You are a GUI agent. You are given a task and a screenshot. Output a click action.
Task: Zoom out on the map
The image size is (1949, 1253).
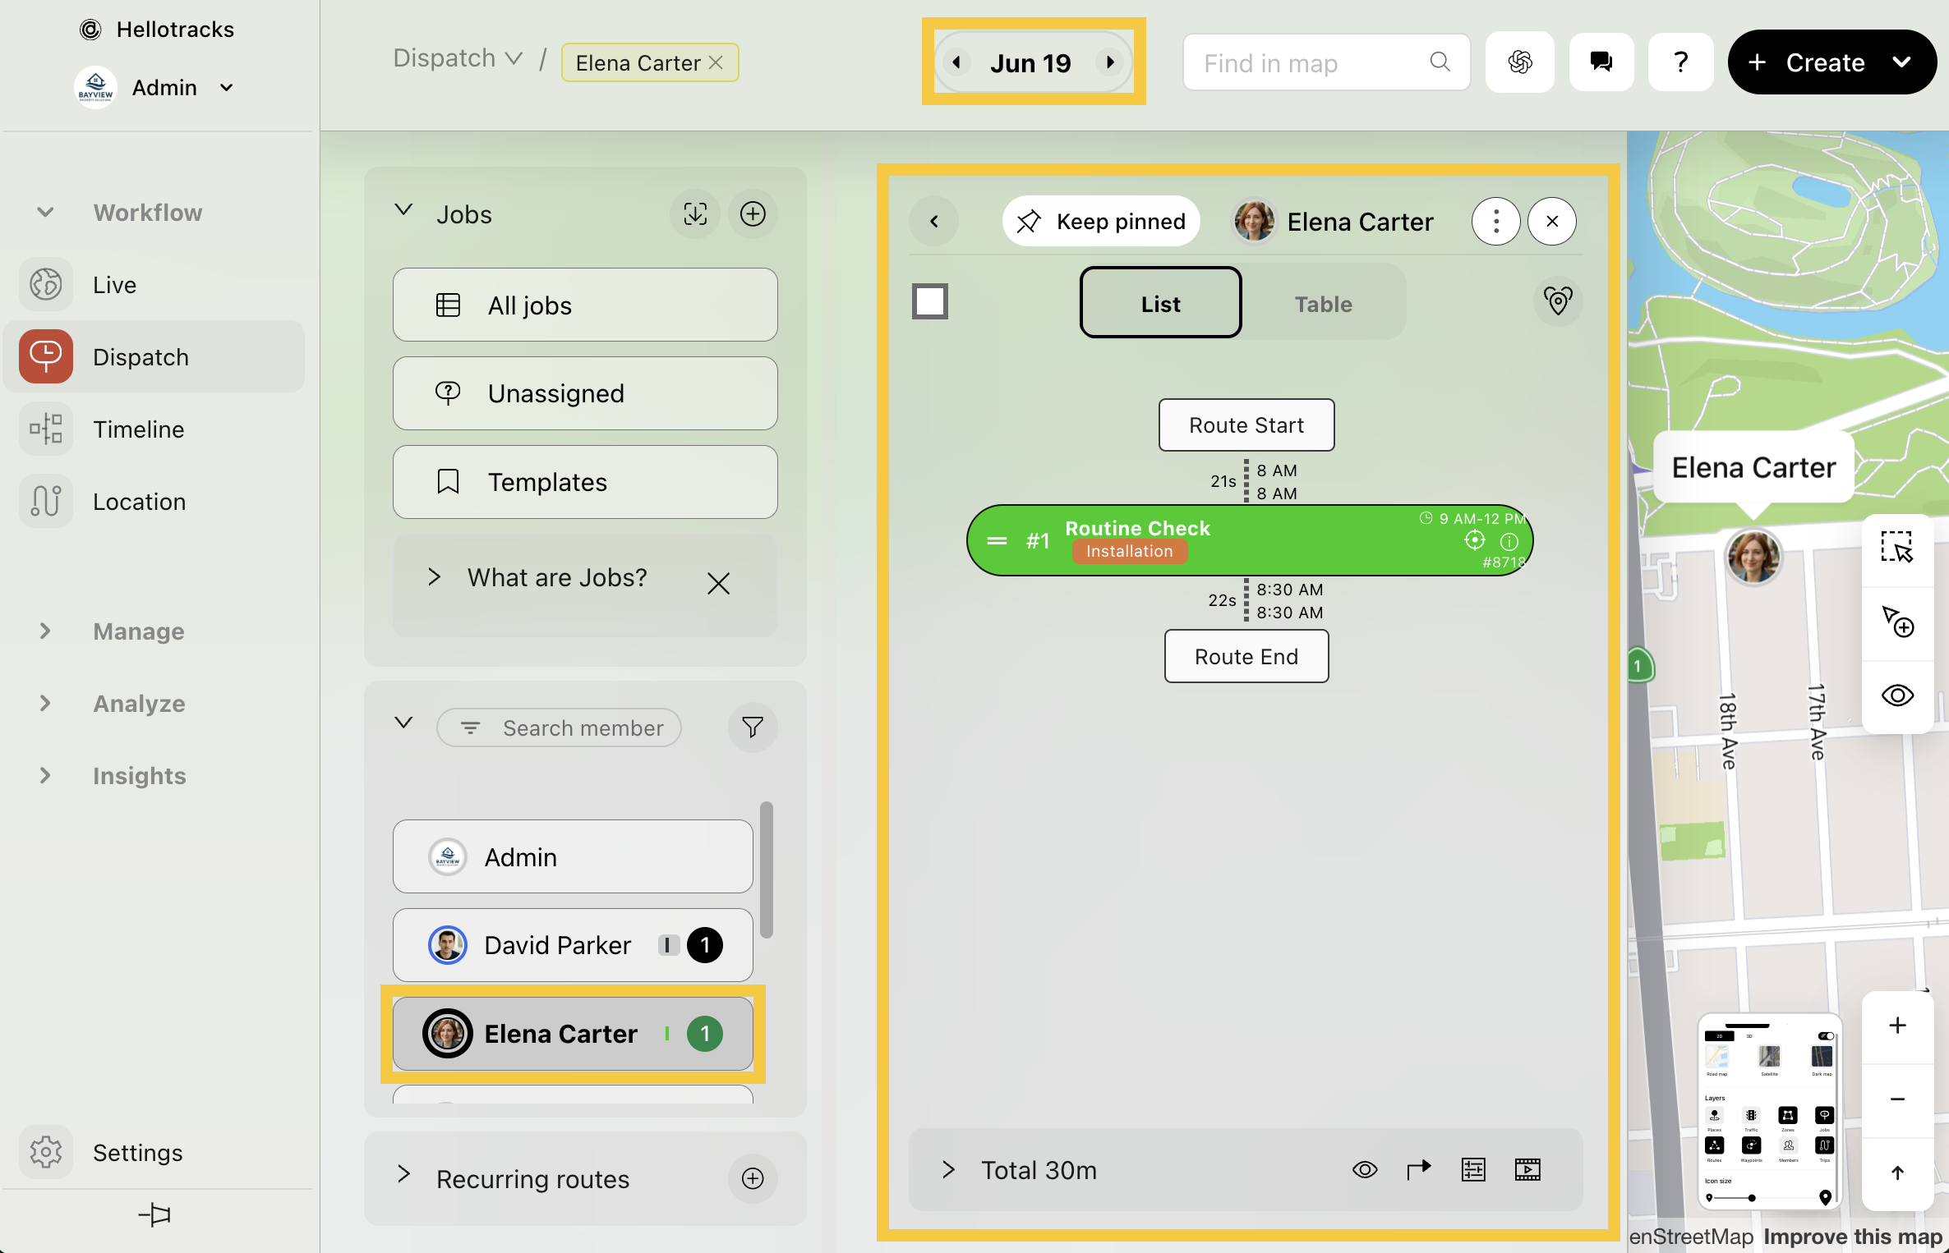(1897, 1099)
